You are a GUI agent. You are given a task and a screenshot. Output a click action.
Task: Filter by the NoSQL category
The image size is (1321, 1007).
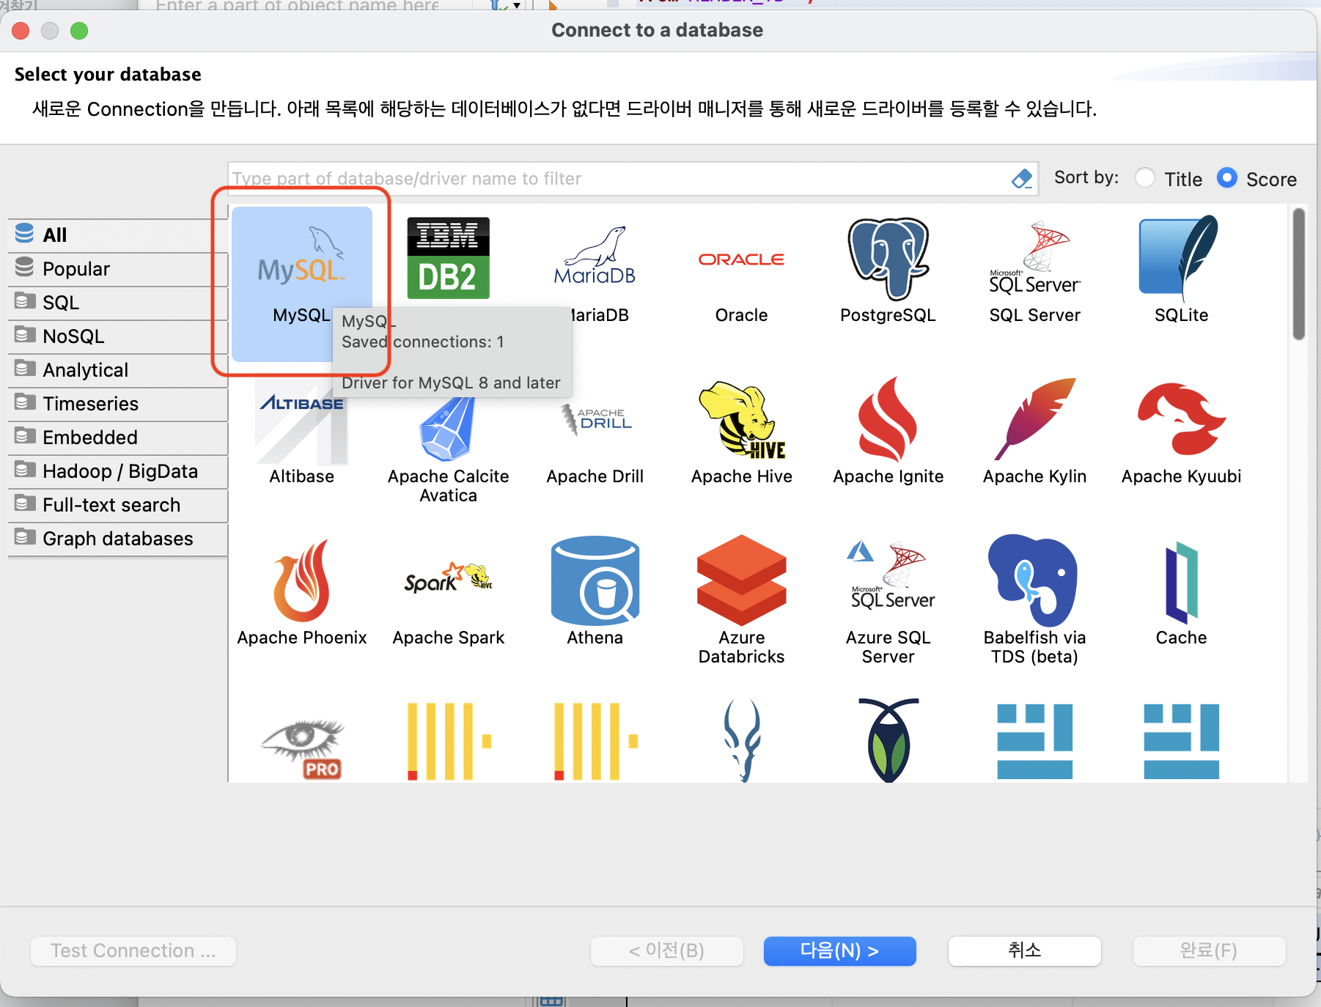(x=119, y=336)
